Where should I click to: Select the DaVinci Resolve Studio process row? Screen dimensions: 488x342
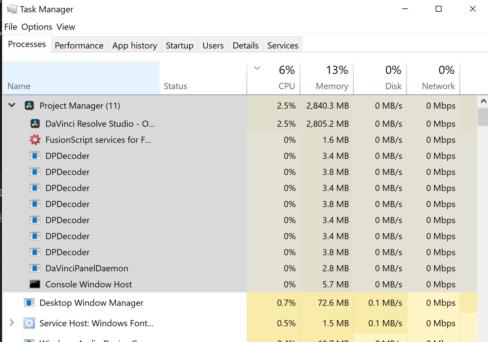[x=240, y=124]
